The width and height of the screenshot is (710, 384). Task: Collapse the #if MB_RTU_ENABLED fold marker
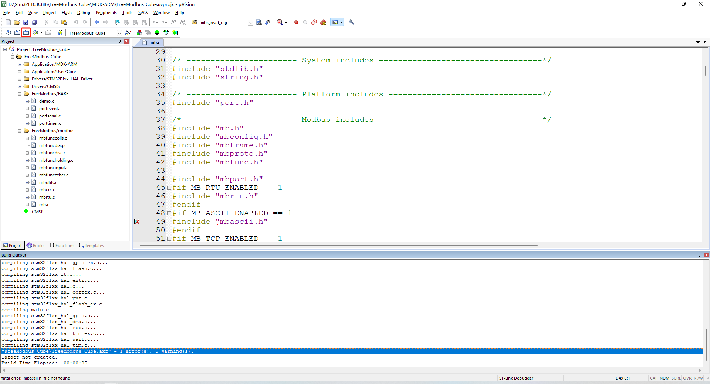(169, 188)
